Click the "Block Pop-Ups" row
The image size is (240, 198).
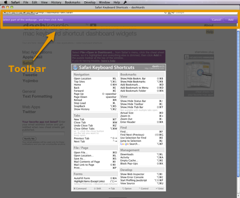click(142, 164)
